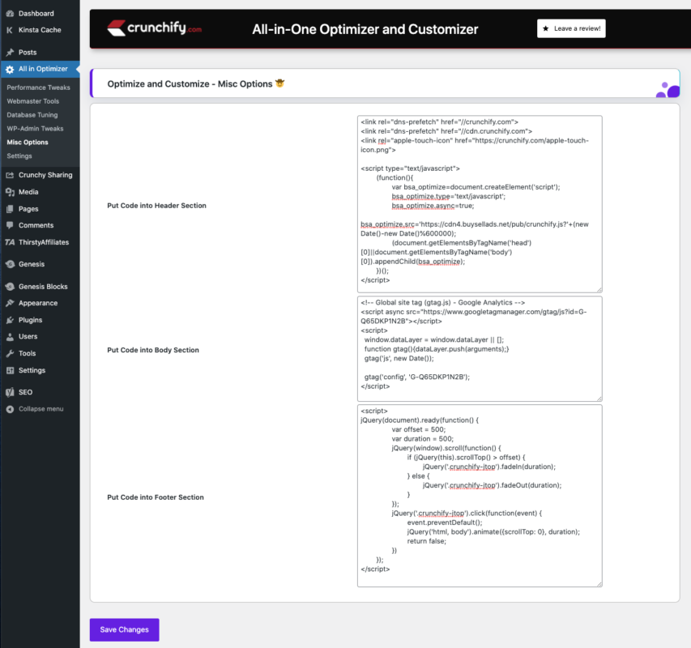This screenshot has width=691, height=648.
Task: Click Body textarea resize handle
Action: 599,399
